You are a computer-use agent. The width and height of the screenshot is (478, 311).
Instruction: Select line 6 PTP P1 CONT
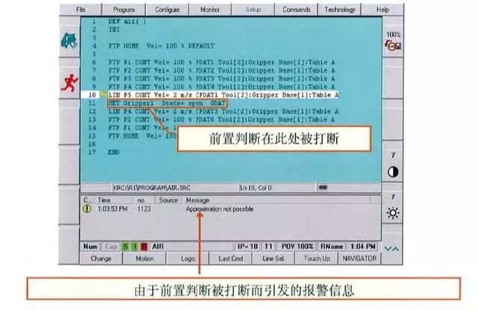click(x=222, y=62)
